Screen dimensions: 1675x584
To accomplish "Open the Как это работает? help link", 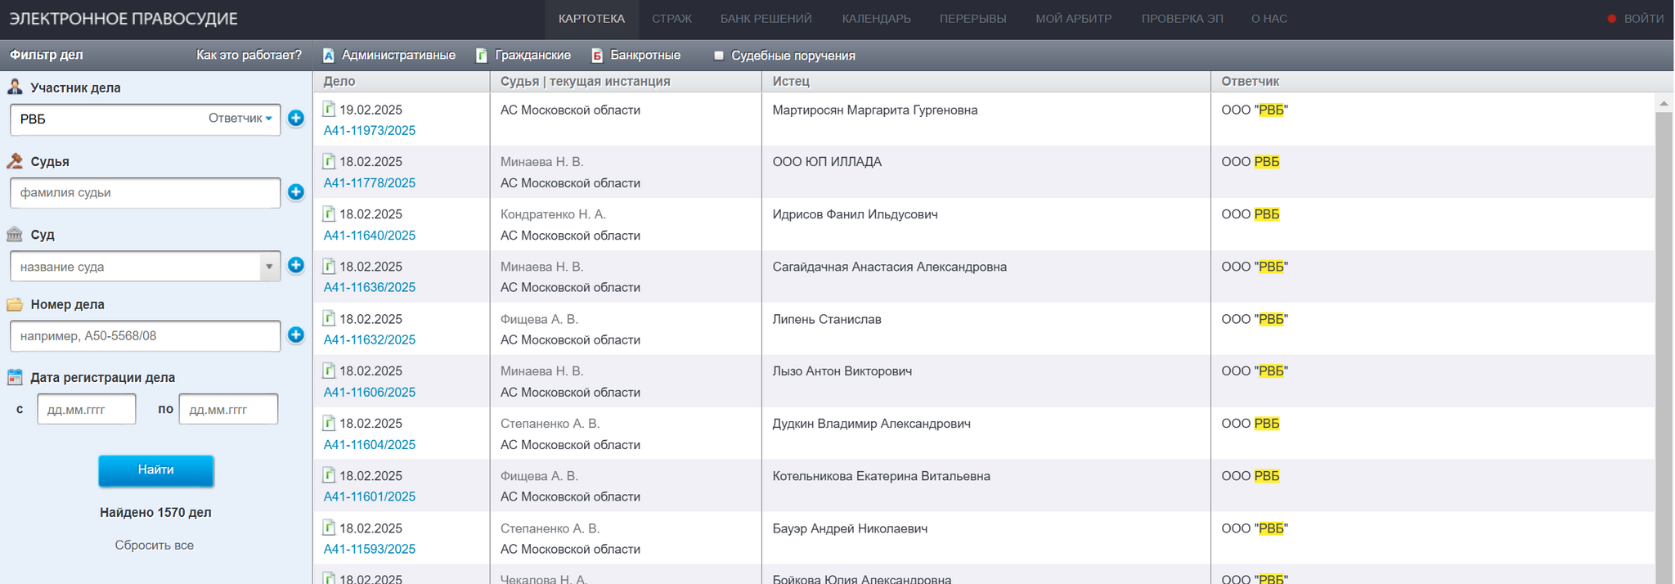I will [x=249, y=55].
